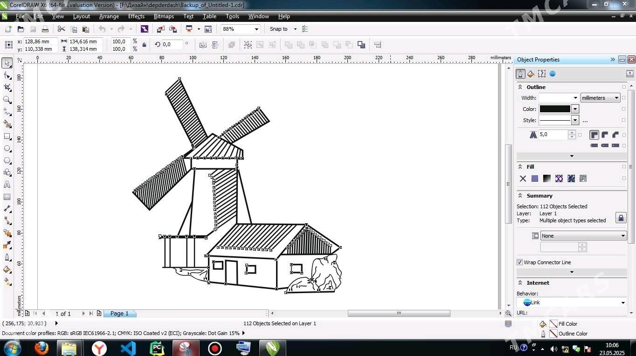Toggle the lock ratio padlock

tap(144, 45)
